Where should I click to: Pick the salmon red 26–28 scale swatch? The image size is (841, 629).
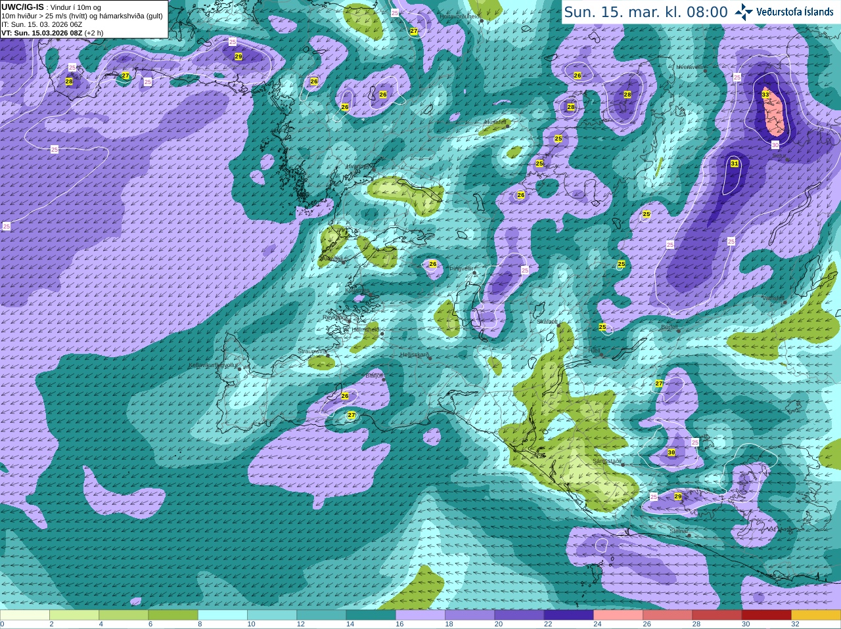pos(668,615)
